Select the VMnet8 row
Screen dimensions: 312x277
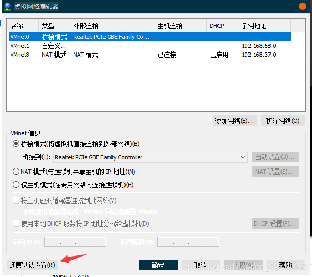click(x=150, y=55)
